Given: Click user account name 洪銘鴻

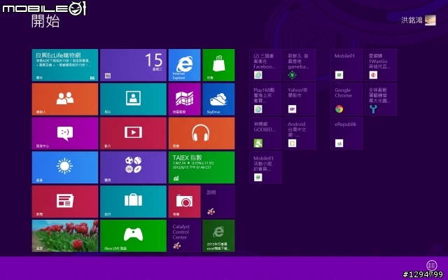Looking at the screenshot, I should [412, 20].
